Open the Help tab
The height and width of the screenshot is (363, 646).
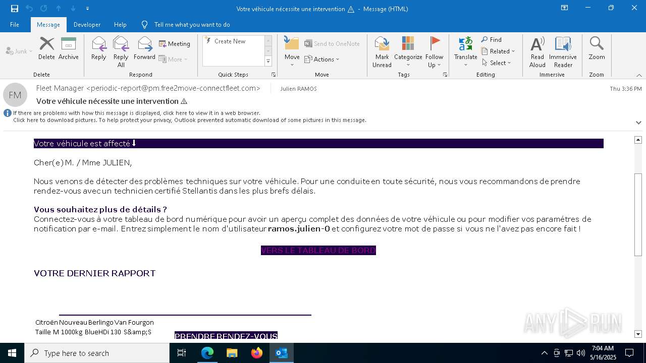(120, 25)
